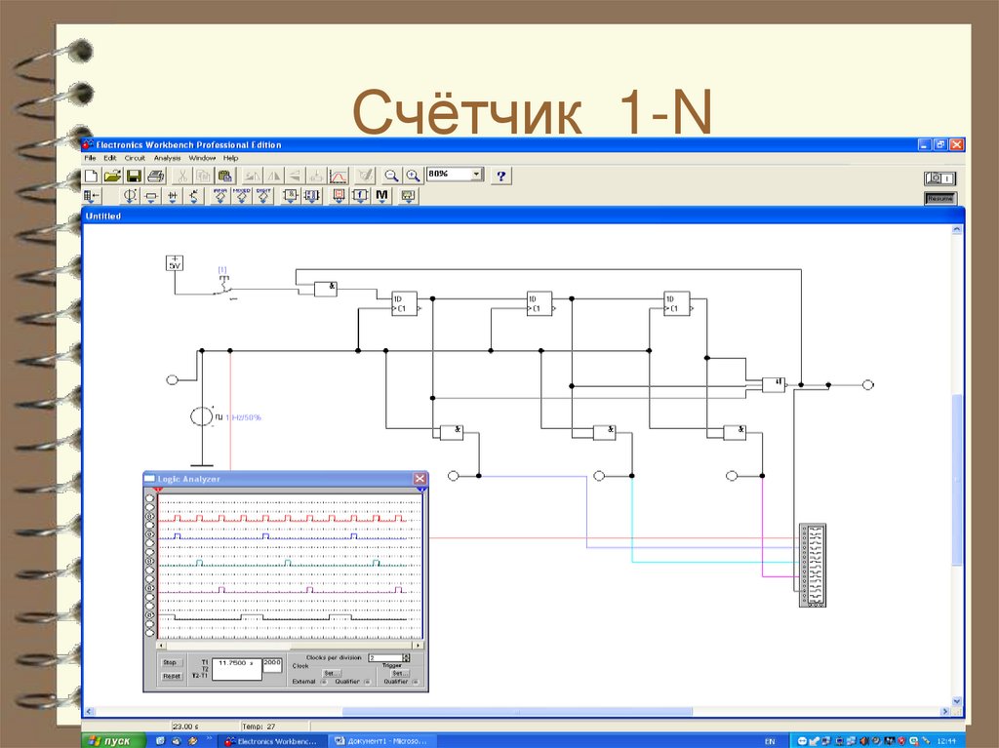The width and height of the screenshot is (999, 748).
Task: Toggle the simulation power switch
Action: (940, 177)
